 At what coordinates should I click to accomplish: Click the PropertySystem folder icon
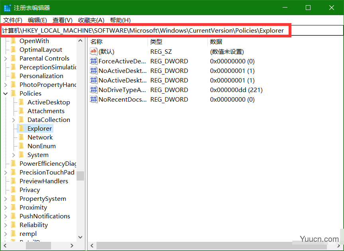[x=14, y=199]
